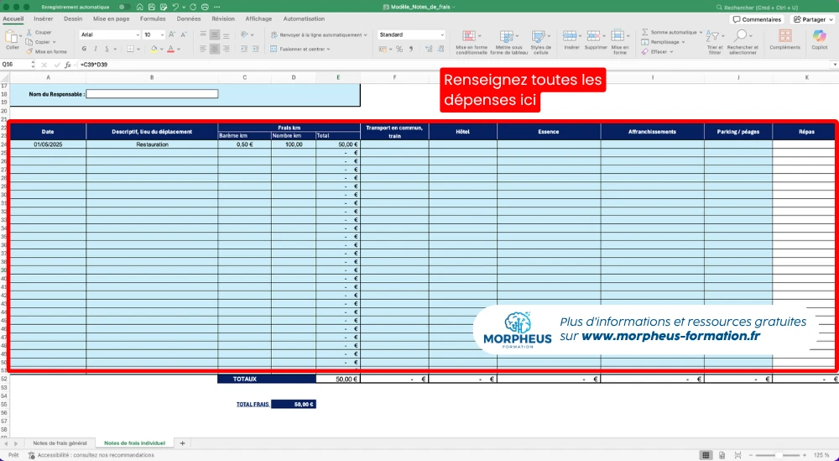Open the Affichage ribbon tab
This screenshot has width=839, height=461.
(x=258, y=18)
